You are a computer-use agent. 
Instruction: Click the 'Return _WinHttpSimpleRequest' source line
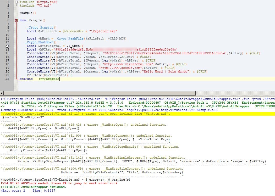(142, 161)
